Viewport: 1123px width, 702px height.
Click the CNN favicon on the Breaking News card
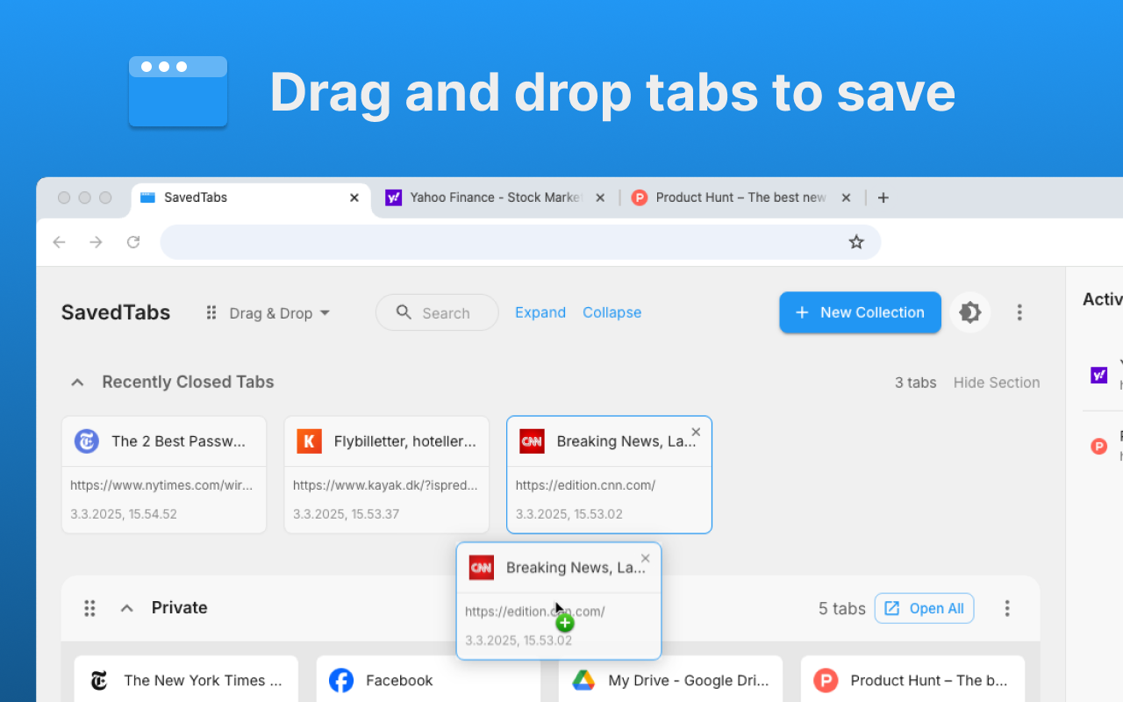coord(532,441)
